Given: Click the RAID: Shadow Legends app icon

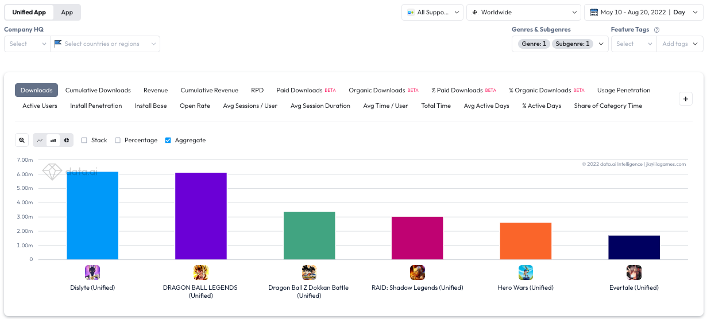Looking at the screenshot, I should pos(418,273).
